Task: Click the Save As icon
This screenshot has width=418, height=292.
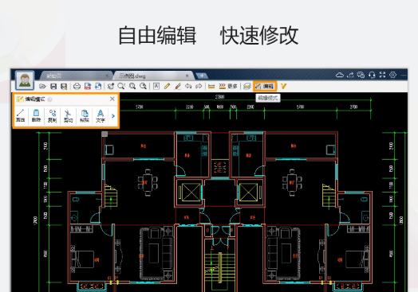Action: click(64, 86)
